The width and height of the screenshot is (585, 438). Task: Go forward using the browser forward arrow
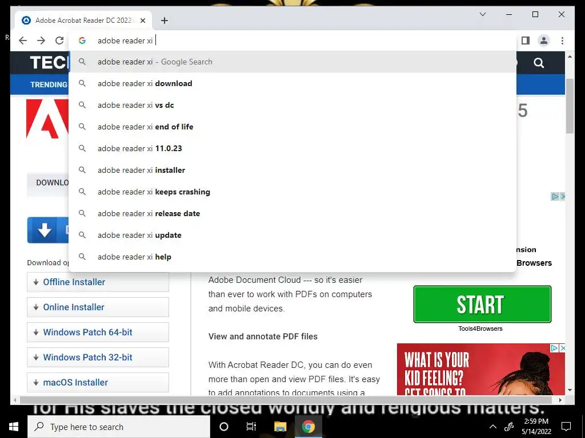point(41,40)
